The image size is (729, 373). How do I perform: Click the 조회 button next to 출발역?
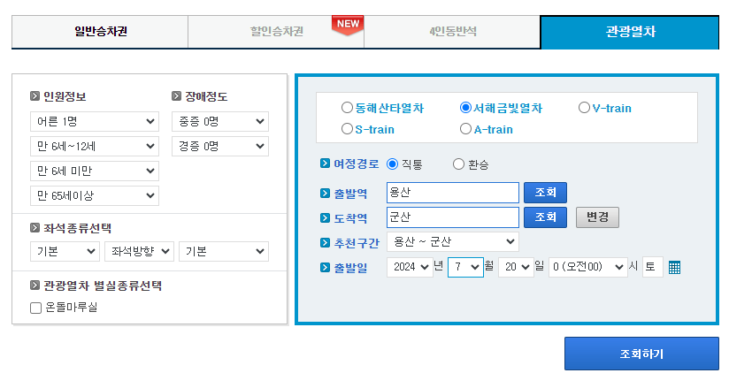545,193
